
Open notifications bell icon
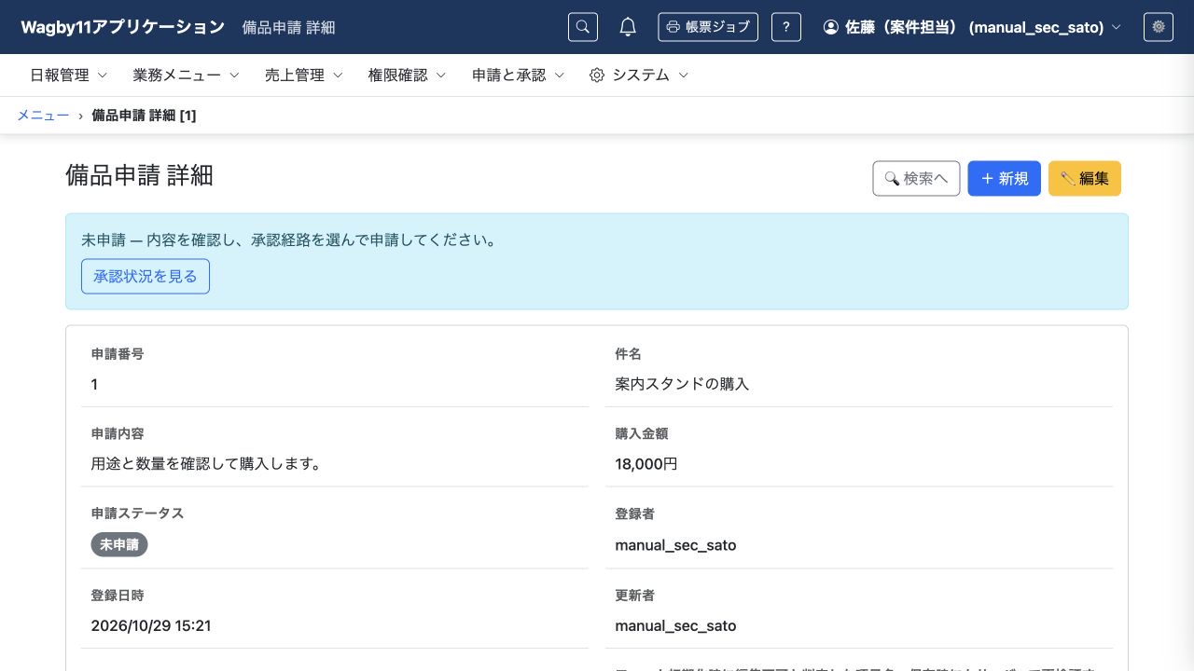click(x=628, y=27)
